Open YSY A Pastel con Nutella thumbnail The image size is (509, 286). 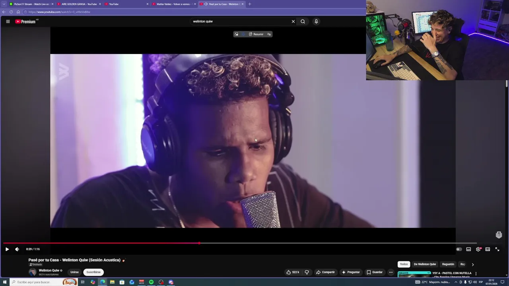click(414, 274)
